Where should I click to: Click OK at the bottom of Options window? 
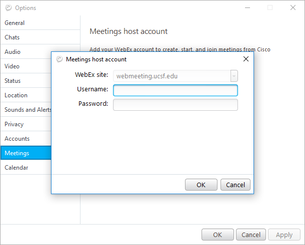(x=217, y=235)
